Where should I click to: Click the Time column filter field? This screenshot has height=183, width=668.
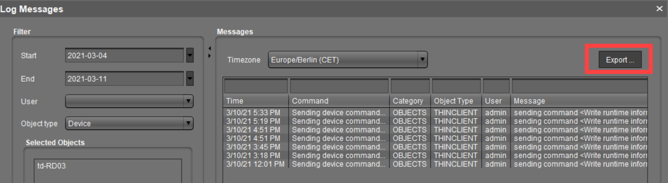pos(256,86)
